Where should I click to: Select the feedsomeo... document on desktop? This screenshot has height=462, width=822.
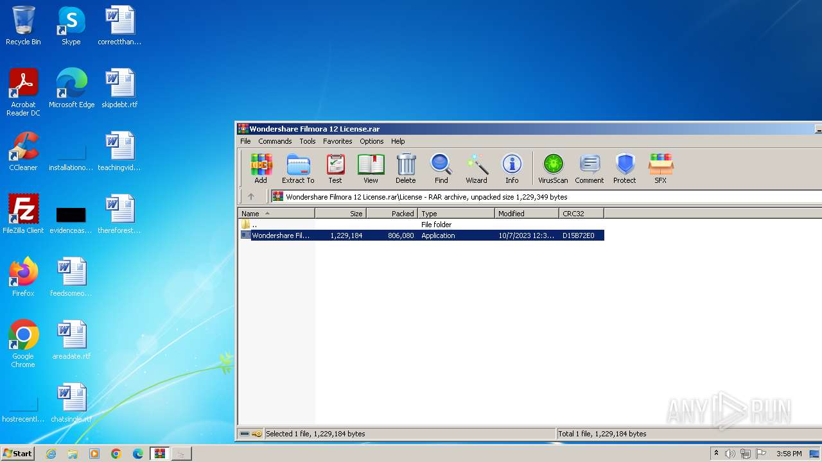tap(71, 278)
